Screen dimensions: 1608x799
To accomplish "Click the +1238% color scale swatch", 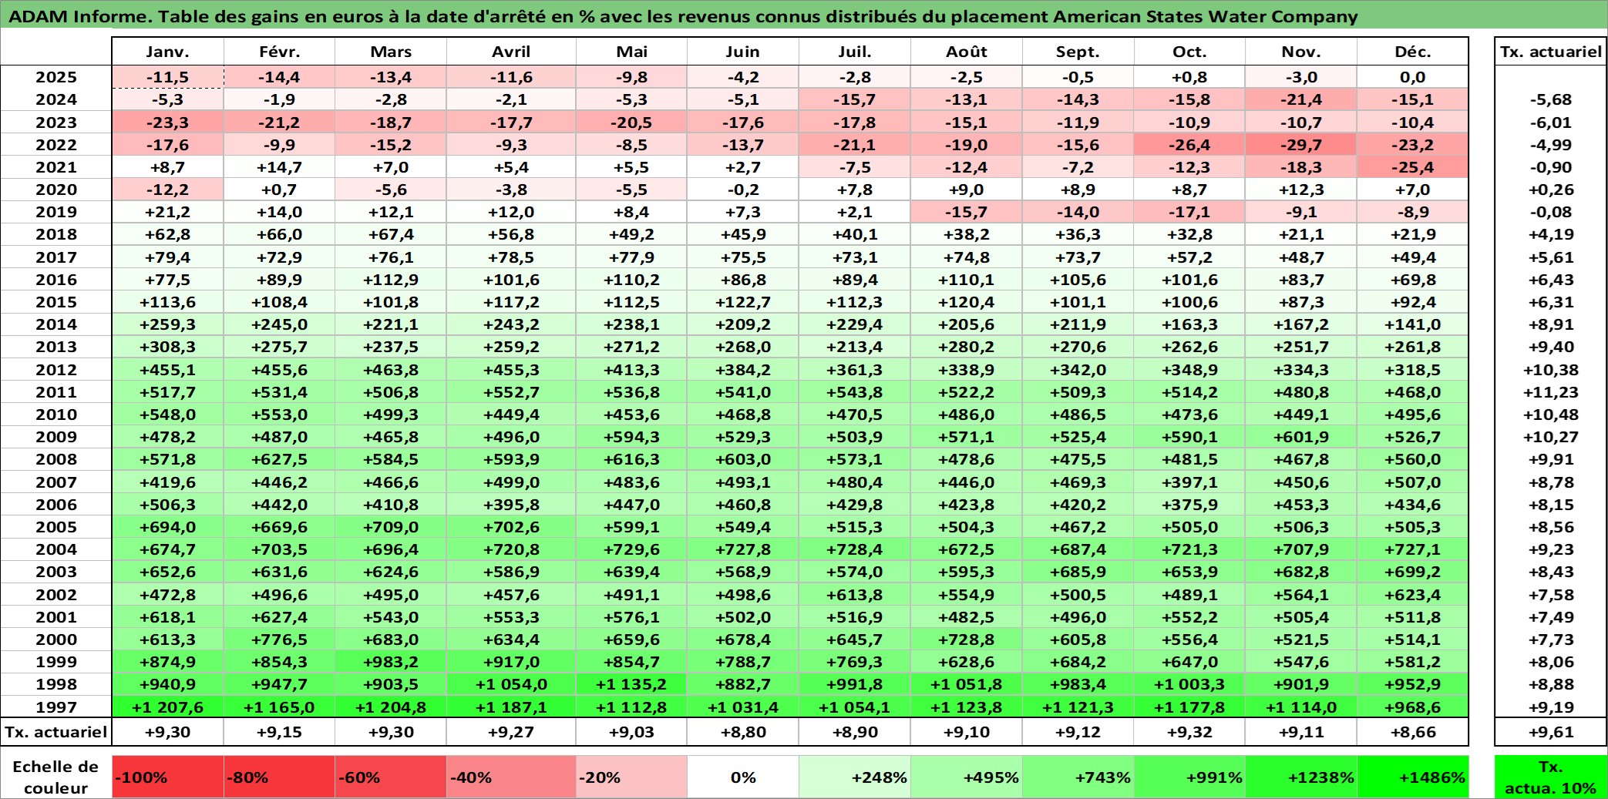I will tap(1301, 777).
